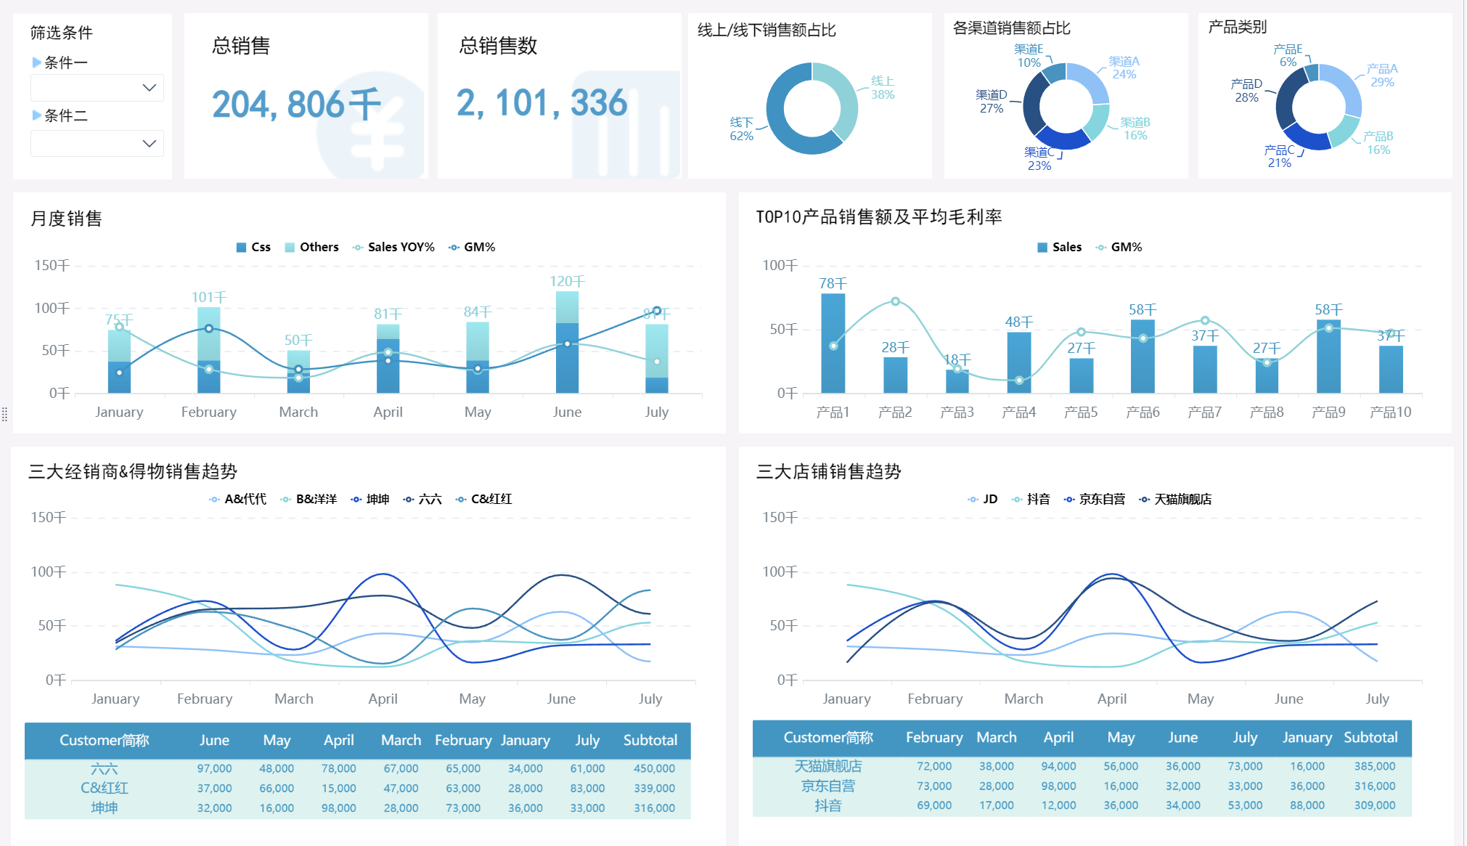Screen dimensions: 1467x846
Task: Toggle 抖音 legend marker in store chart
Action: click(1017, 499)
